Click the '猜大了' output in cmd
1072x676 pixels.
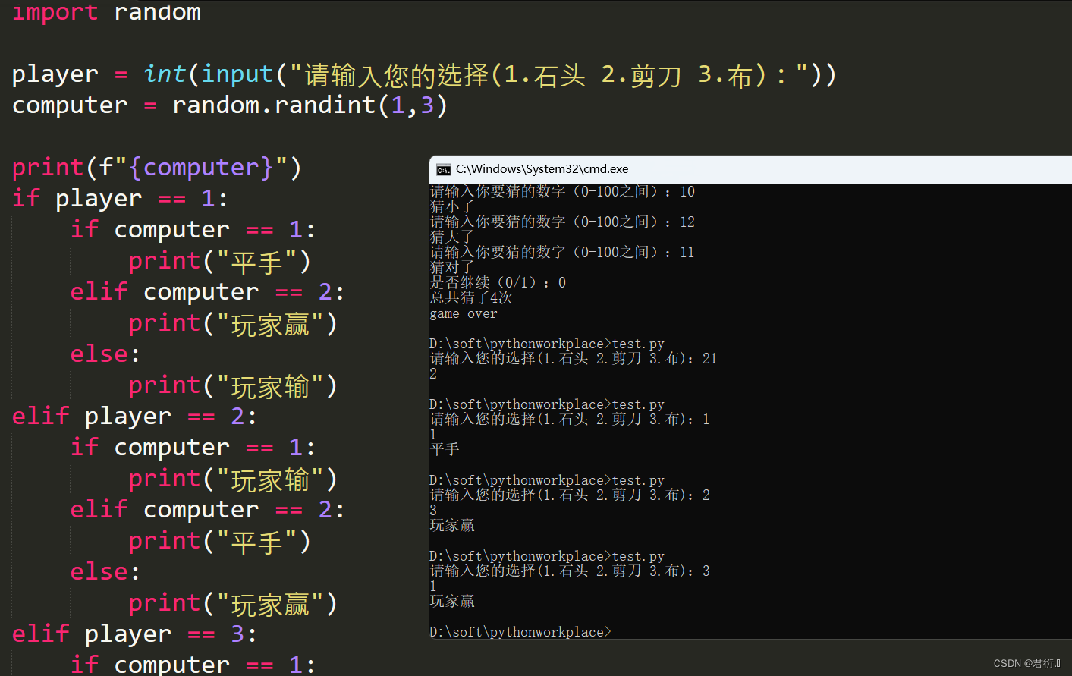click(452, 237)
